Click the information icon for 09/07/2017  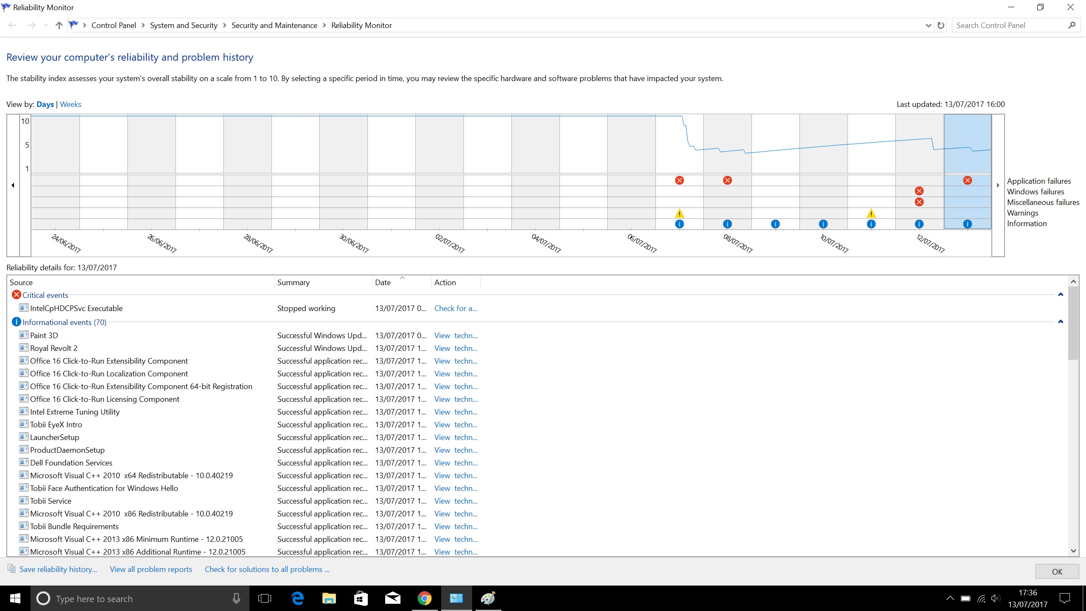pos(775,224)
